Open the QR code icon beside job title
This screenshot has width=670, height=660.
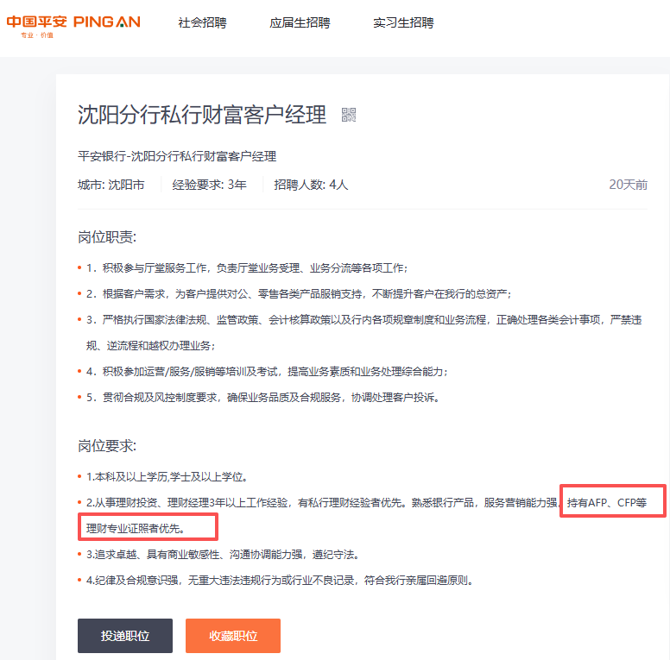tap(349, 115)
